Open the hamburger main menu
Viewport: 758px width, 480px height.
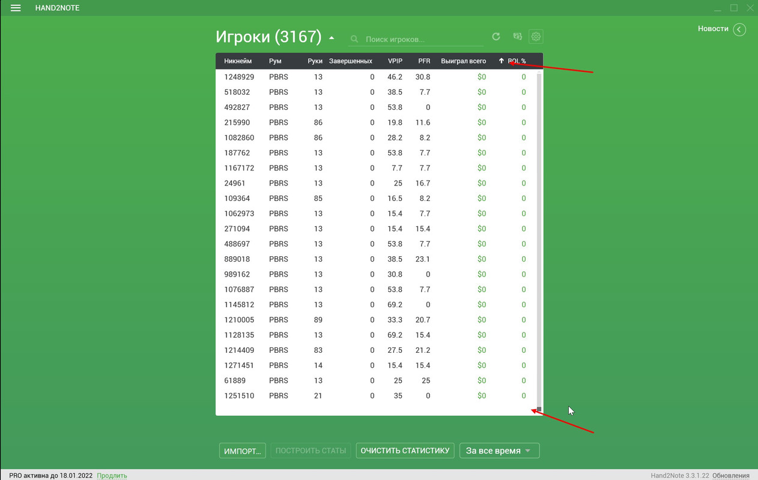pyautogui.click(x=16, y=8)
